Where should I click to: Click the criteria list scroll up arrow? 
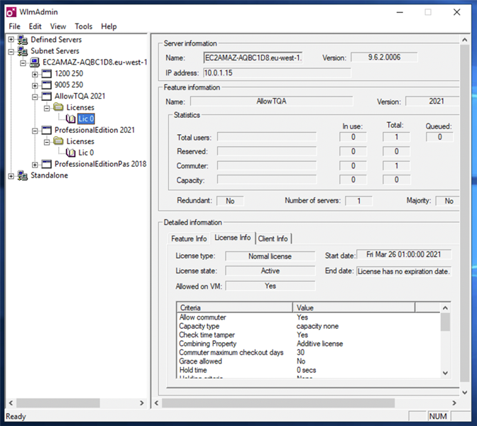coord(445,308)
